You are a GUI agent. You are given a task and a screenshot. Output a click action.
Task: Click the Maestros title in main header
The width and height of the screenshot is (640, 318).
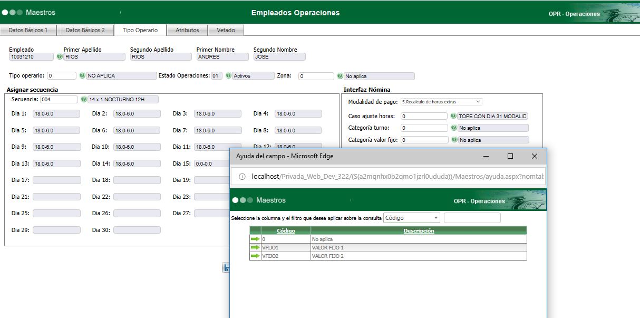pyautogui.click(x=41, y=12)
